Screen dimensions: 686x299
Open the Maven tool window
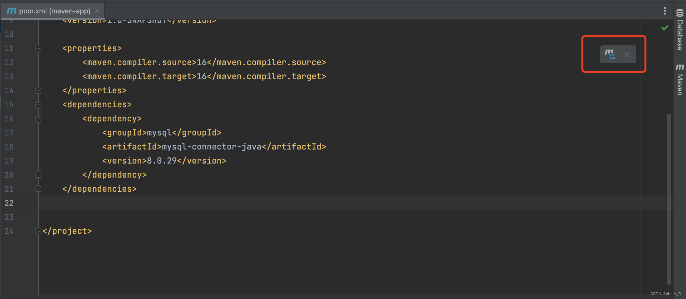pyautogui.click(x=680, y=79)
